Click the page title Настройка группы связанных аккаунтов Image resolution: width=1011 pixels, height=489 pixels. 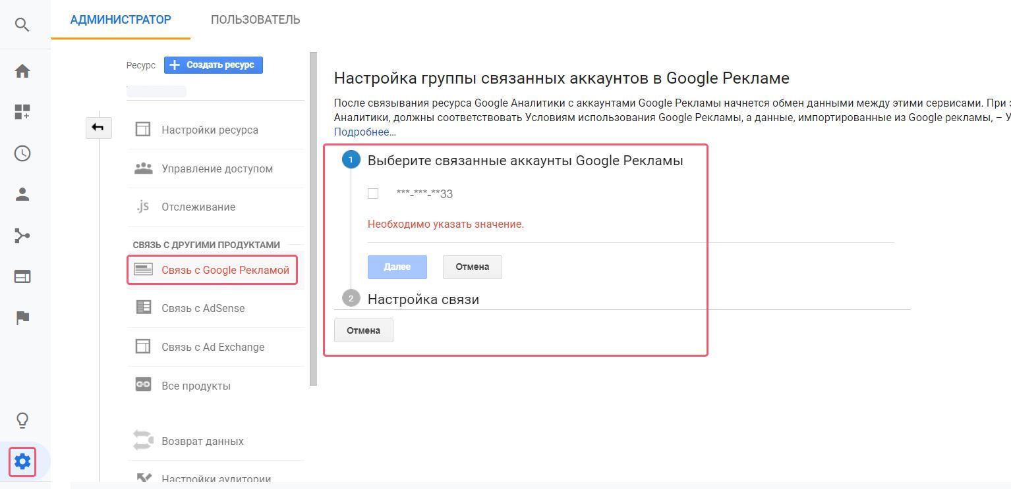click(x=562, y=78)
